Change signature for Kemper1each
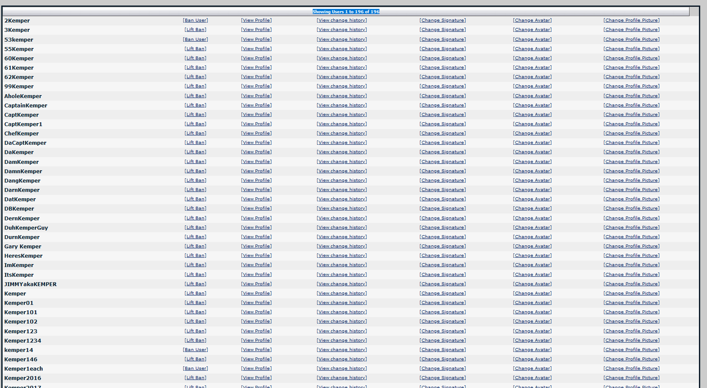The image size is (707, 388). (442, 369)
